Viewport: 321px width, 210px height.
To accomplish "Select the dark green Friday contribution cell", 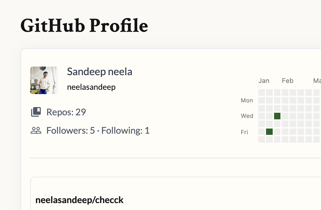I will pyautogui.click(x=269, y=132).
